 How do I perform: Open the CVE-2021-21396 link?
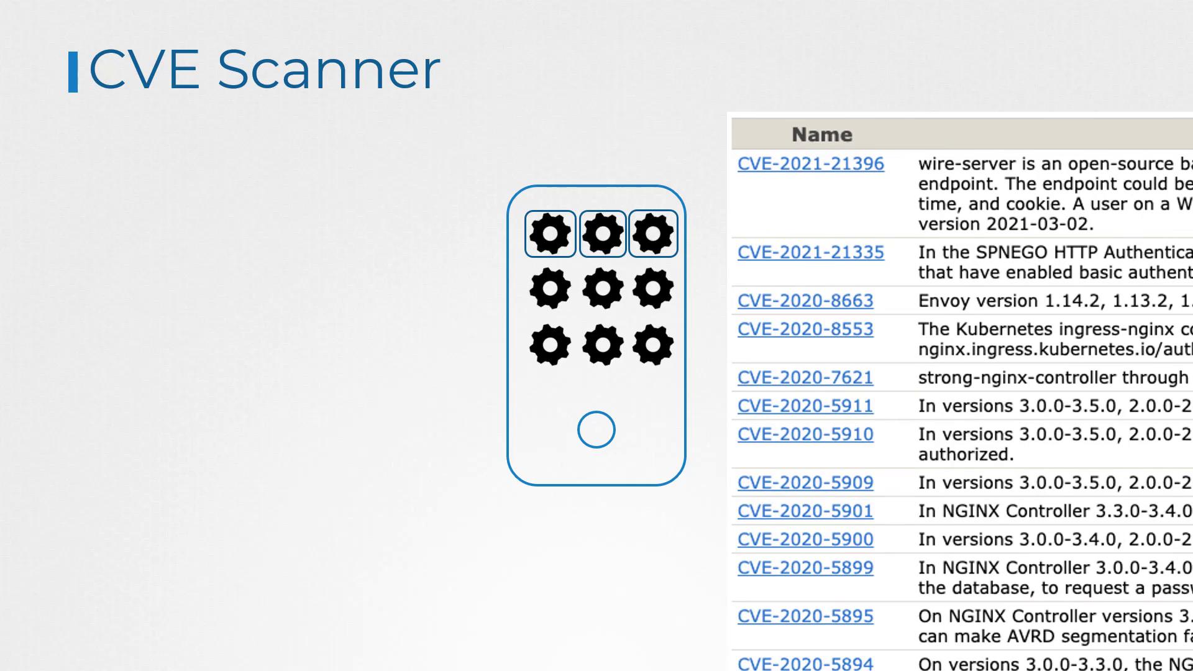pyautogui.click(x=810, y=164)
